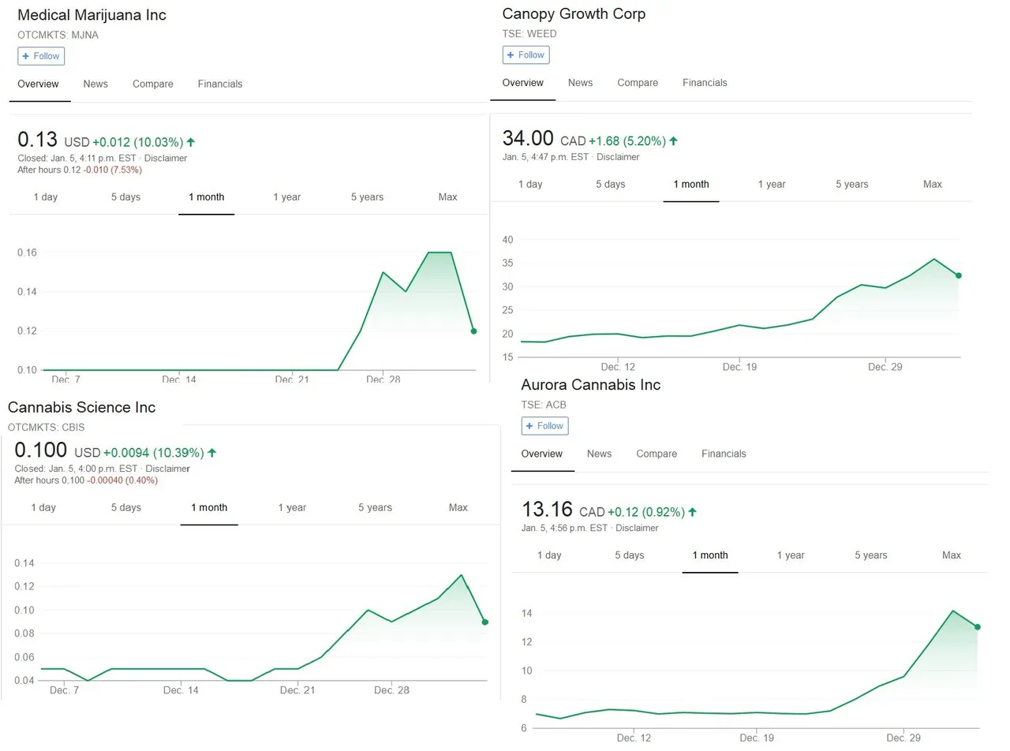Select 1 year range for Aurora Cannabis chart
The width and height of the screenshot is (1010, 751).
point(791,555)
